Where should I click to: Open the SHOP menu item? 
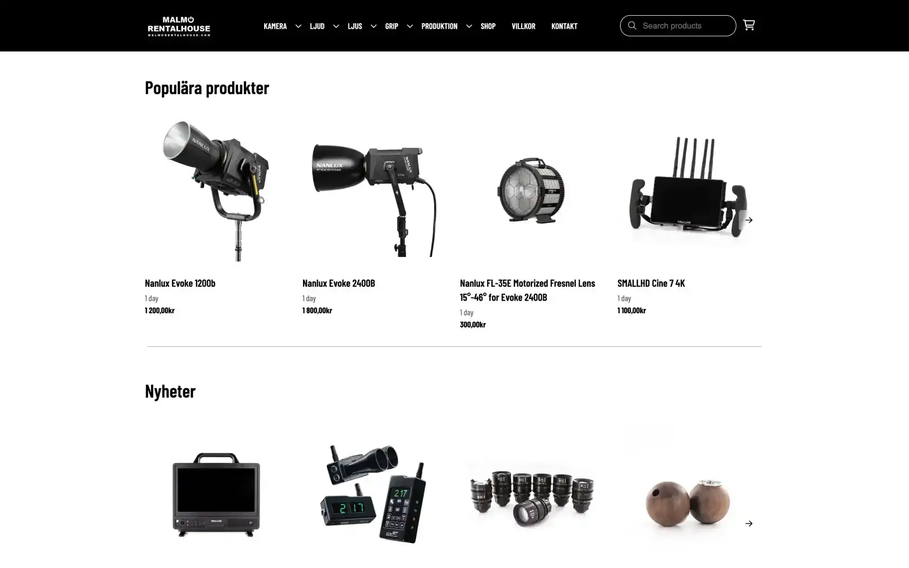click(488, 26)
